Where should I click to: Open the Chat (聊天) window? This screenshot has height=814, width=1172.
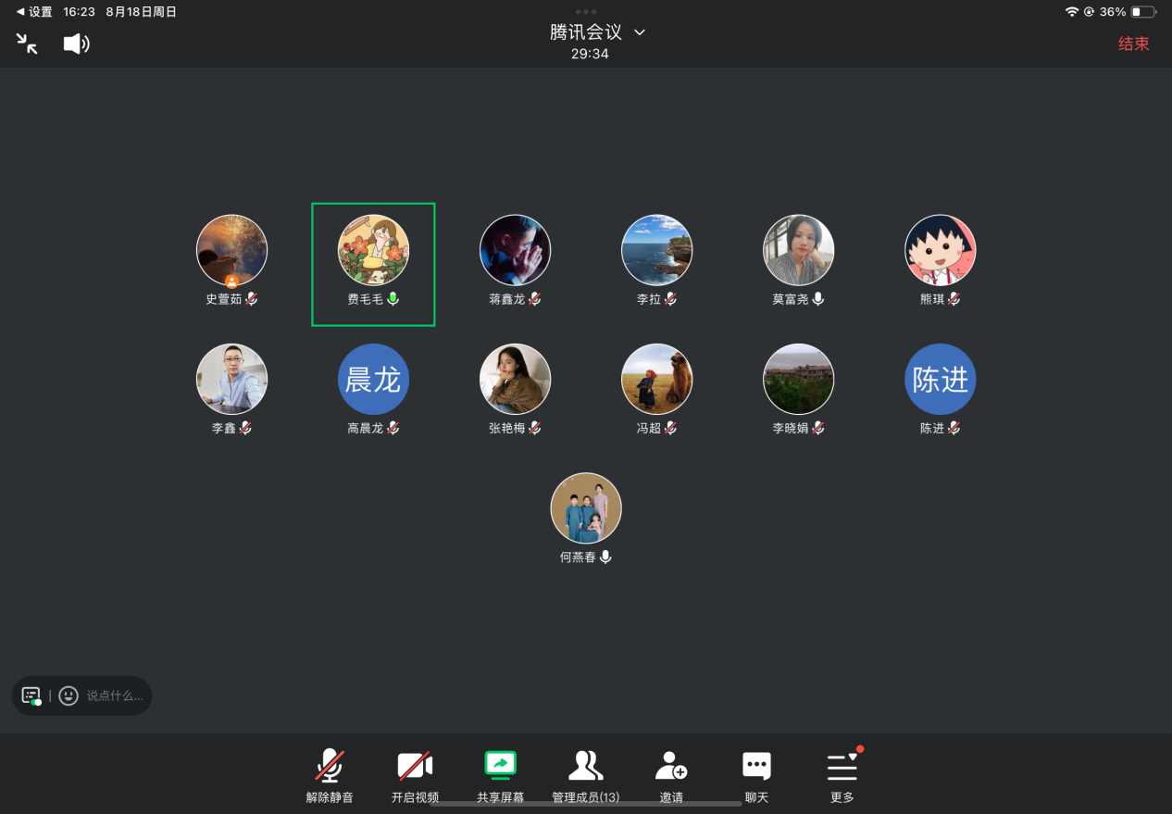[x=756, y=776]
